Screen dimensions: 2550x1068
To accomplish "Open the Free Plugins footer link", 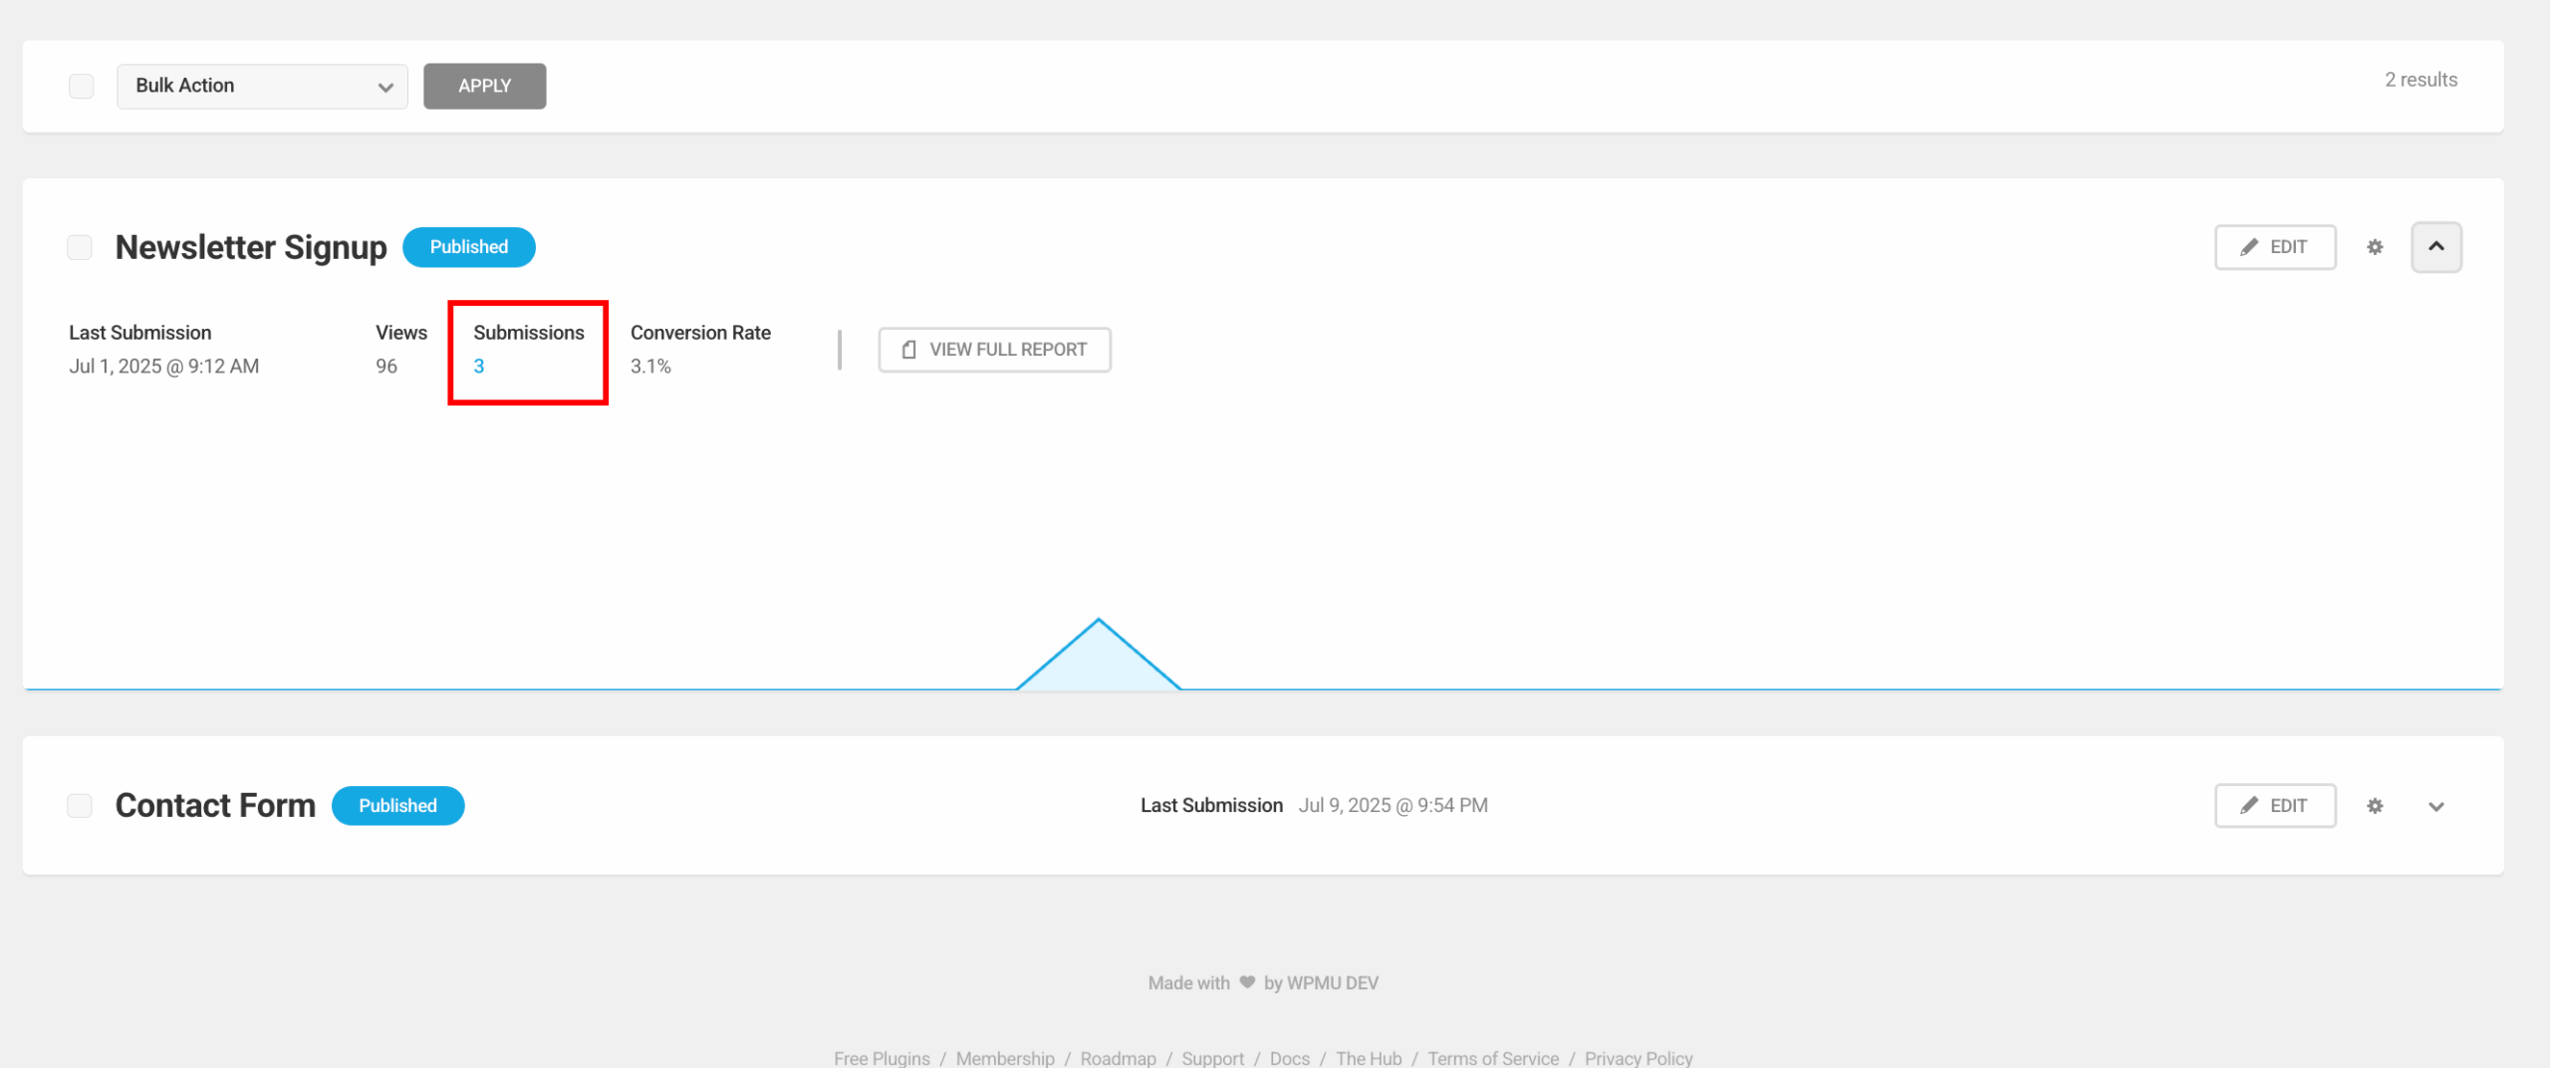I will point(882,1058).
